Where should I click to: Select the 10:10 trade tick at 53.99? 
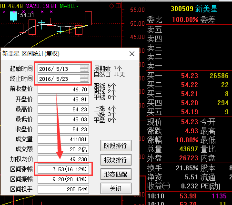(187, 196)
